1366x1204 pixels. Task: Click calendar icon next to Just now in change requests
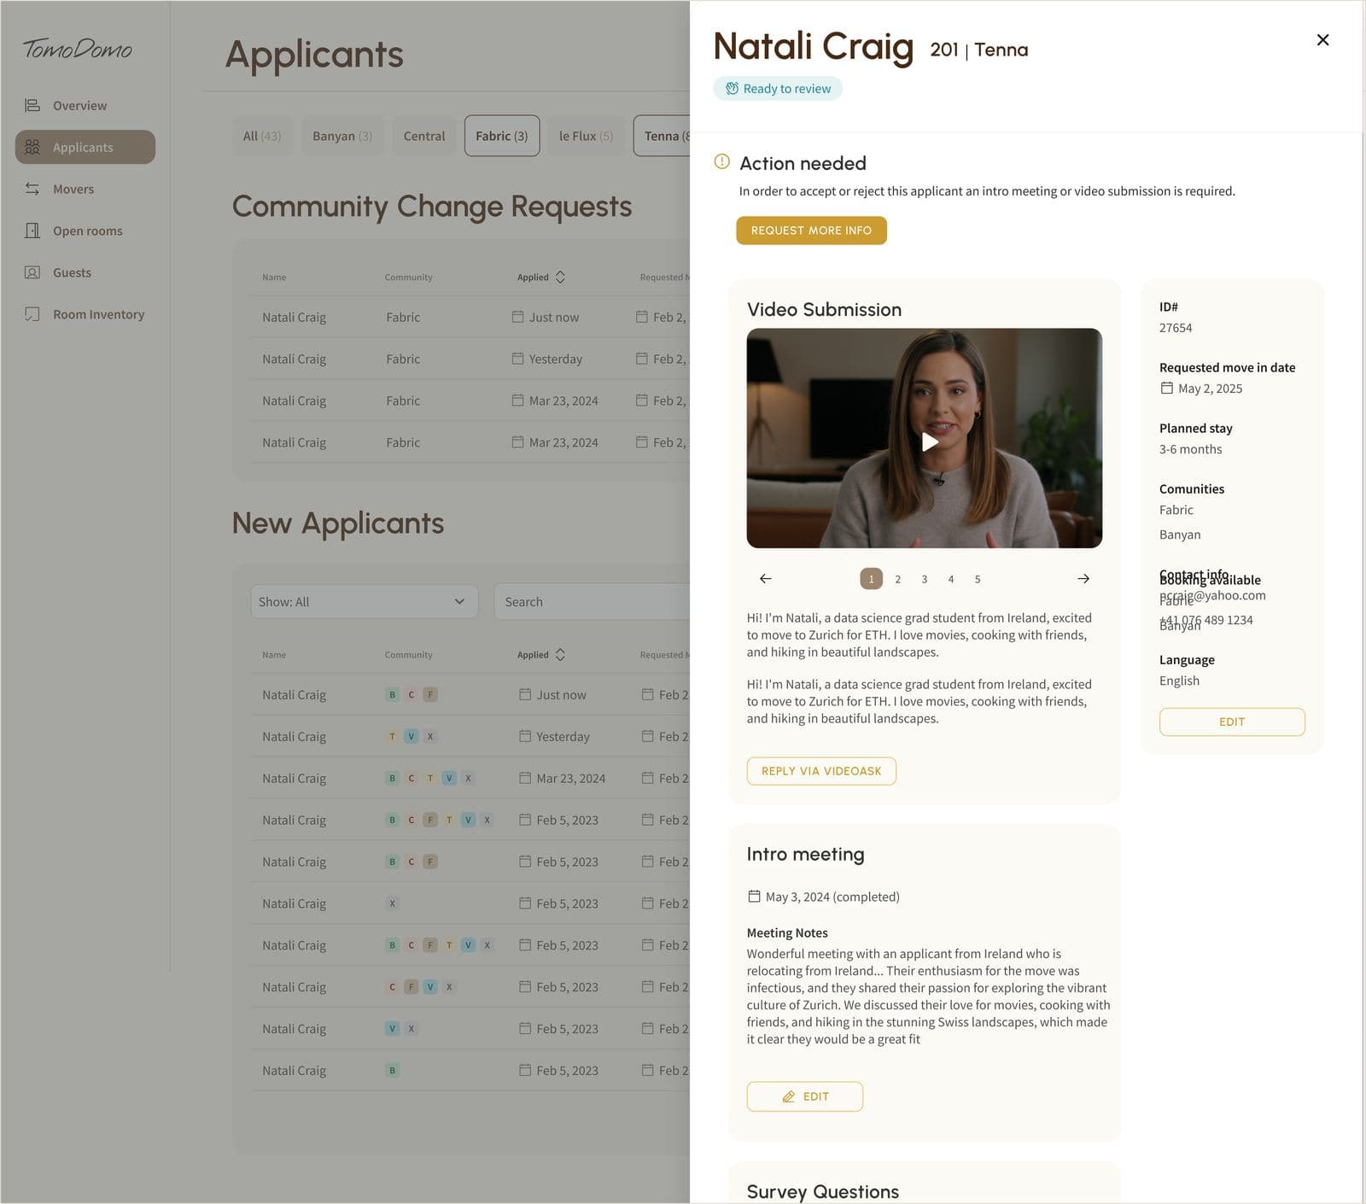click(x=517, y=316)
